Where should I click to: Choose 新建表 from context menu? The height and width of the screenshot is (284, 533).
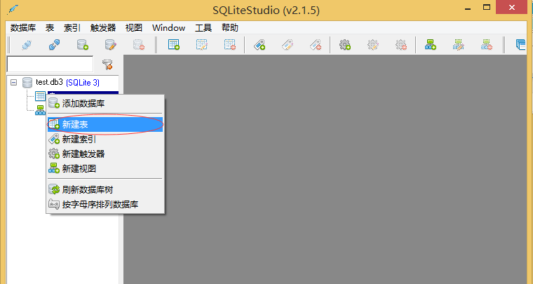tap(105, 125)
